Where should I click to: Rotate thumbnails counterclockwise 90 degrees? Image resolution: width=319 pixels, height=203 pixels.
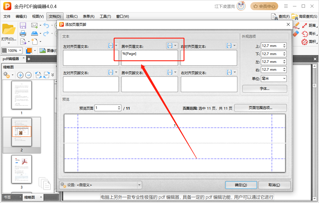(x=38, y=75)
